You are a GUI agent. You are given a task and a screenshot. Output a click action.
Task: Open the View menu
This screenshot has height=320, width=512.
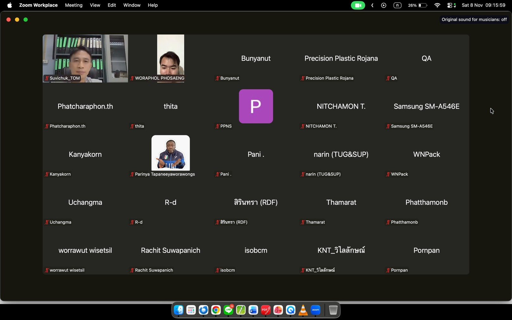(x=95, y=5)
